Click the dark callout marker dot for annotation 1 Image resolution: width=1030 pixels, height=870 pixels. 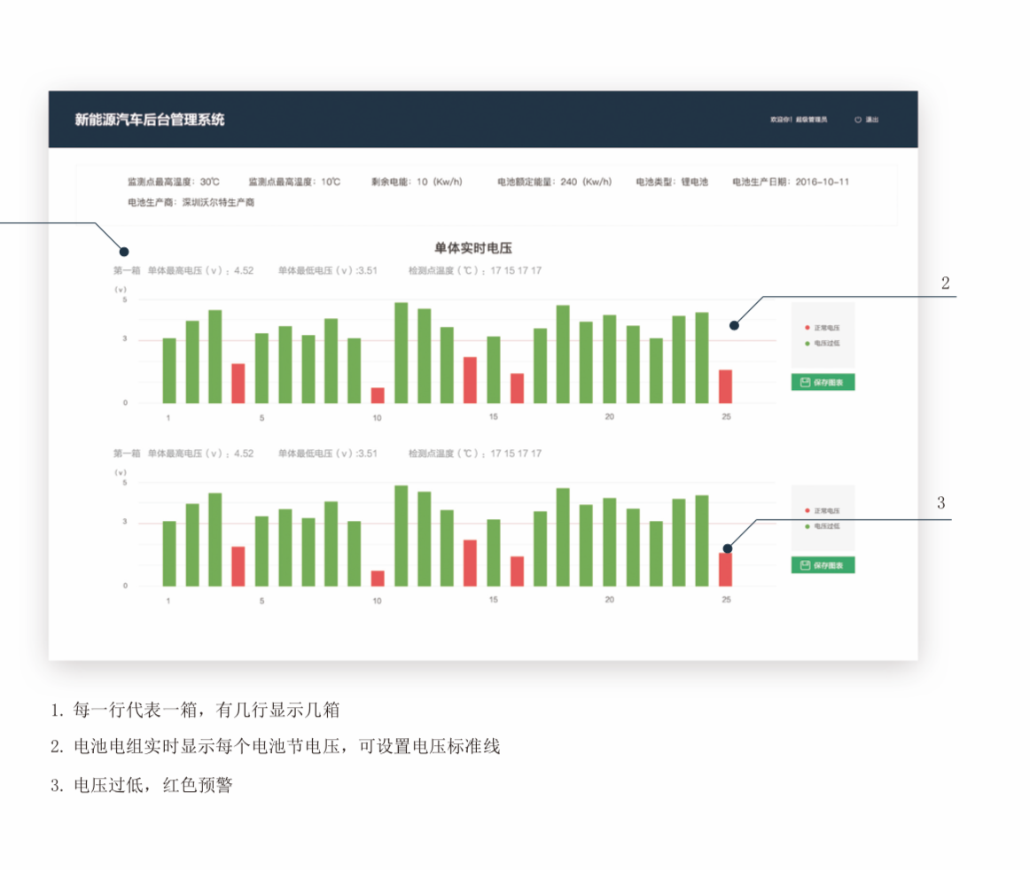[x=124, y=252]
